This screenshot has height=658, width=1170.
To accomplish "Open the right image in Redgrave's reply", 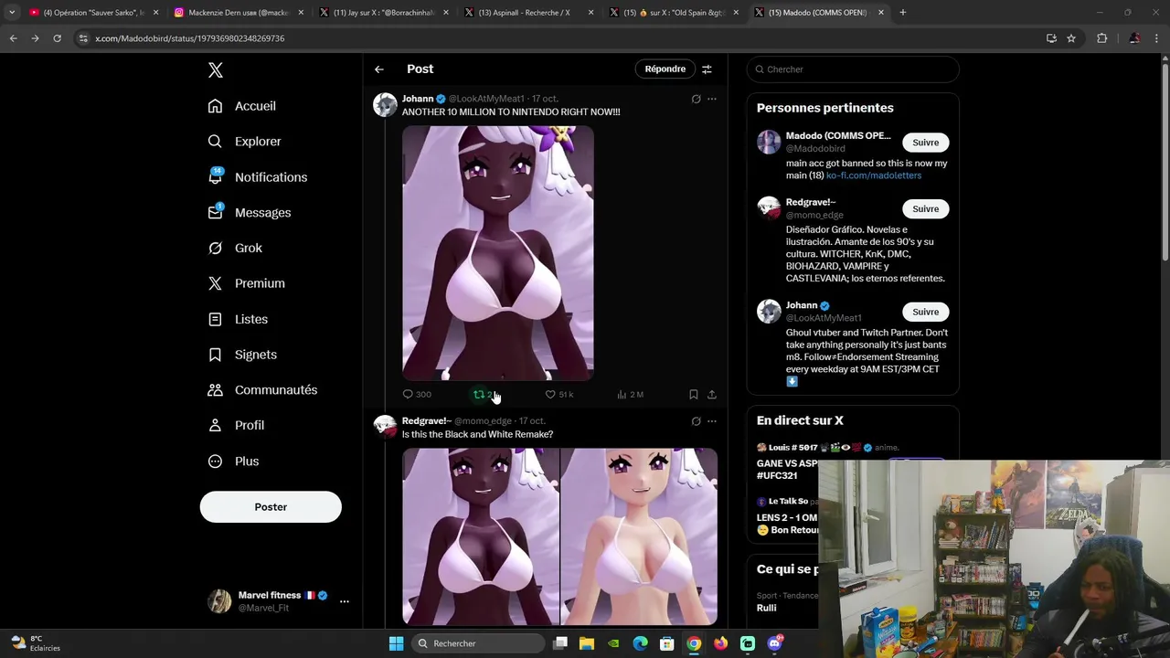I will [640, 536].
